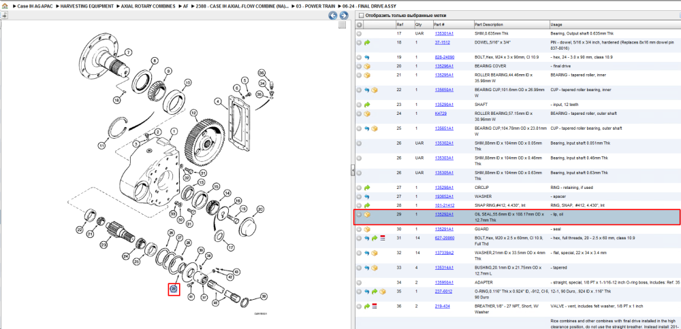
Task: Toggle 'Отобразить только выбранные метки' checkbox
Action: click(361, 16)
